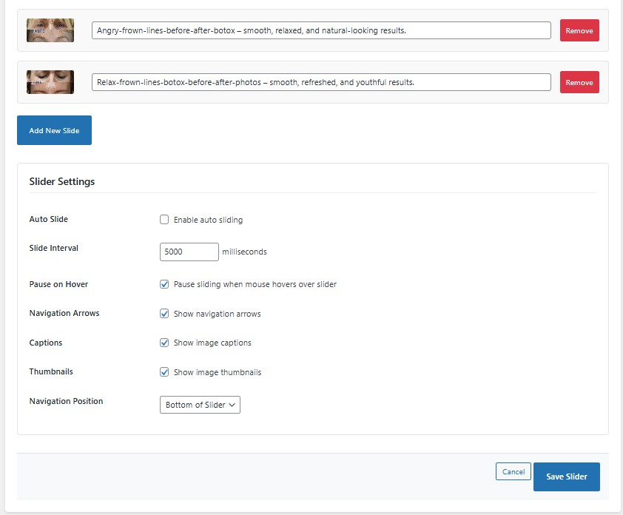This screenshot has height=515, width=623.
Task: Click the Angry-frown-lines slide thumbnail image
Action: (50, 30)
